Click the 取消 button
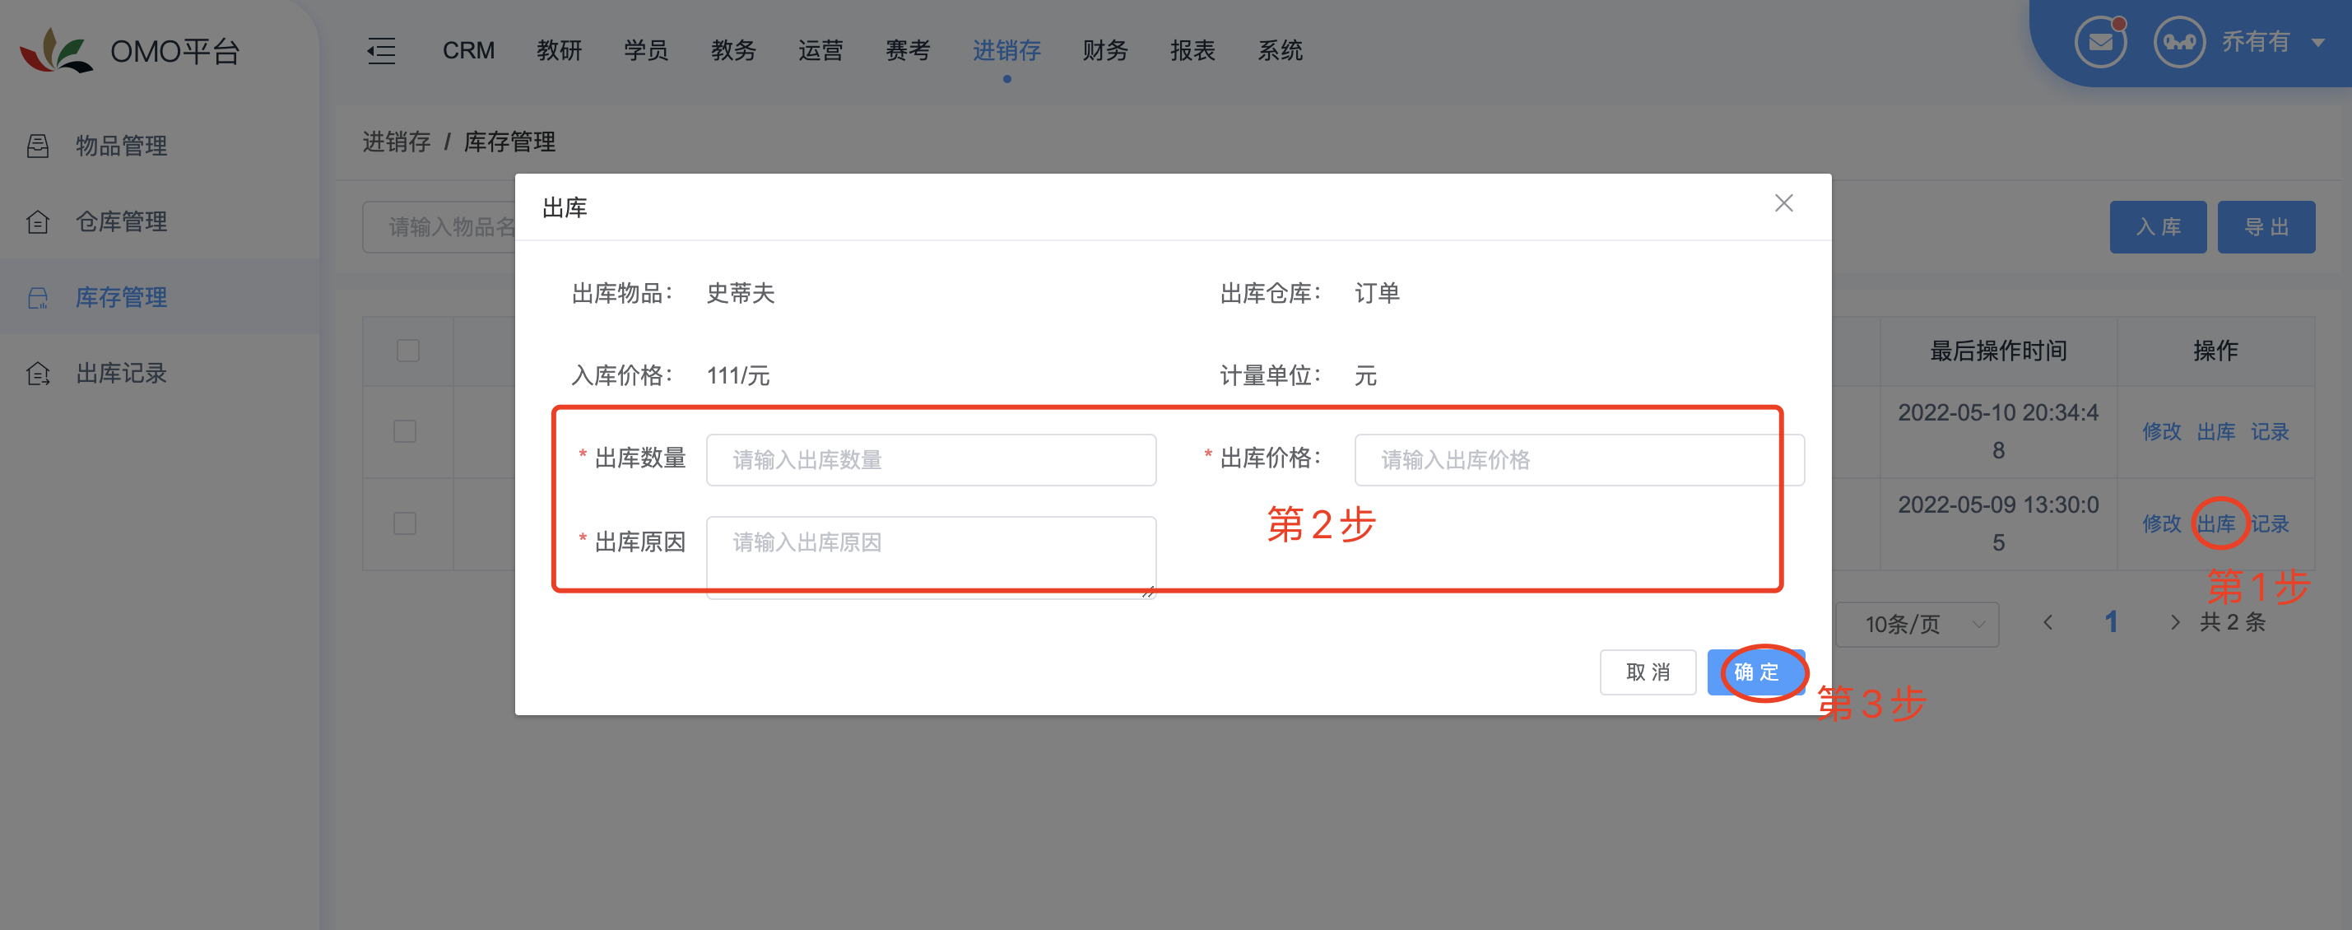This screenshot has width=2352, height=930. point(1647,672)
